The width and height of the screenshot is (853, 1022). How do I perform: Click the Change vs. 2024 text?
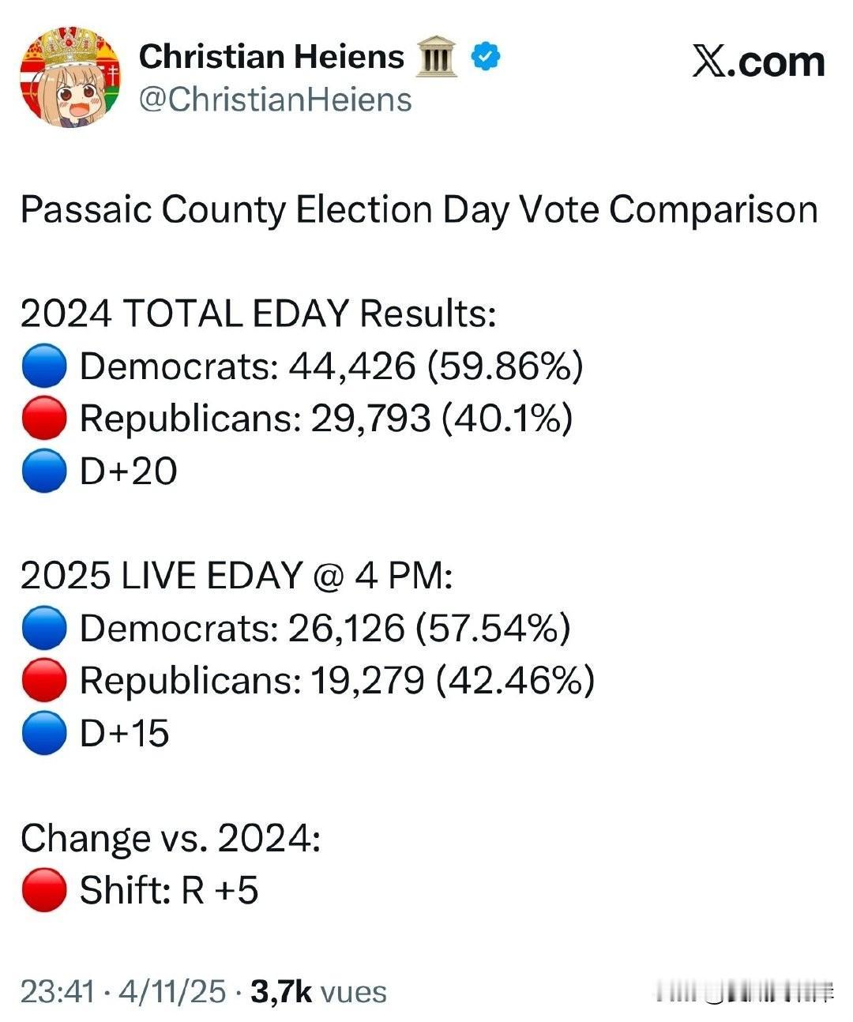click(171, 838)
